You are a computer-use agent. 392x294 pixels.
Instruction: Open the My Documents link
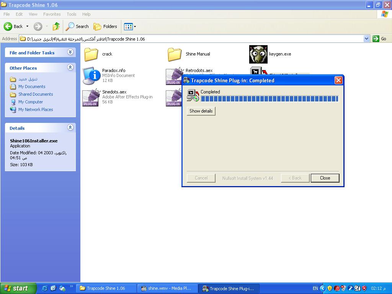pos(32,87)
